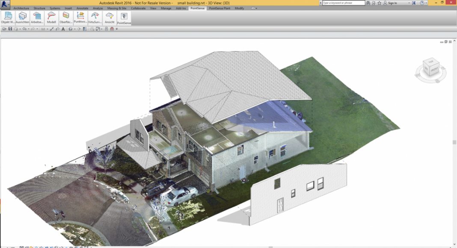
Task: Select the Text tool in quick access toolbar
Action: click(63, 29)
